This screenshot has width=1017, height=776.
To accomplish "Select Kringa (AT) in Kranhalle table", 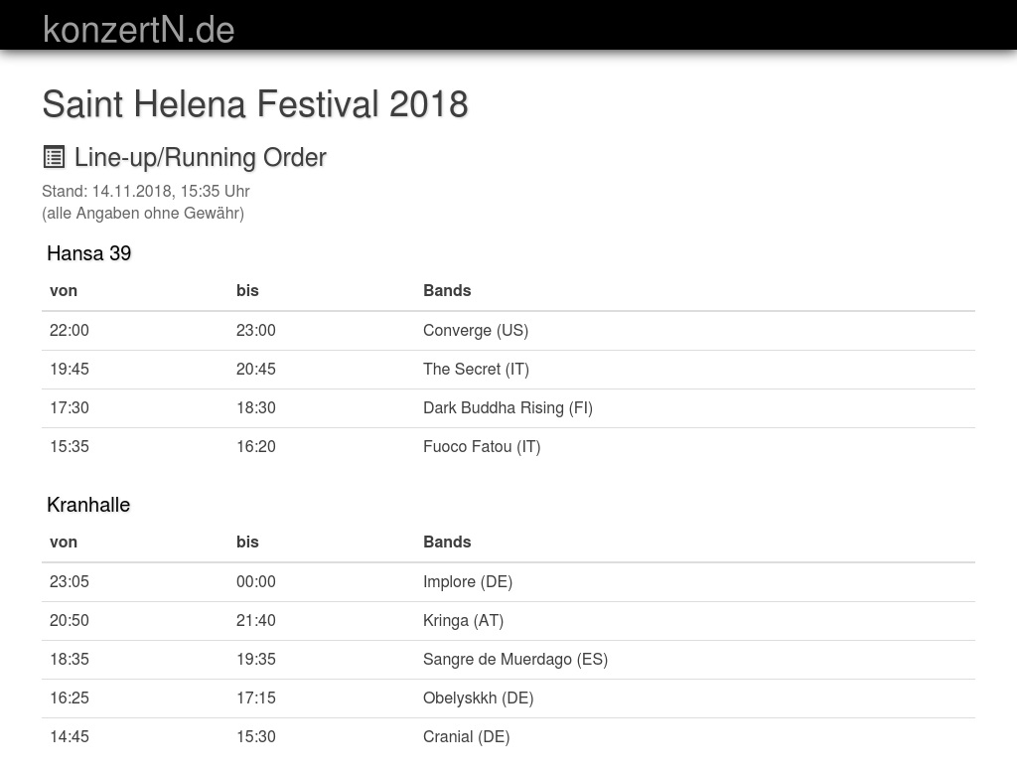I will [463, 620].
